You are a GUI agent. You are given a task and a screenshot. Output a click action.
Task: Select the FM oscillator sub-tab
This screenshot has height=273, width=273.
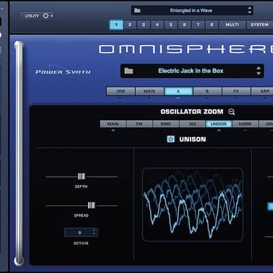pos(139,124)
